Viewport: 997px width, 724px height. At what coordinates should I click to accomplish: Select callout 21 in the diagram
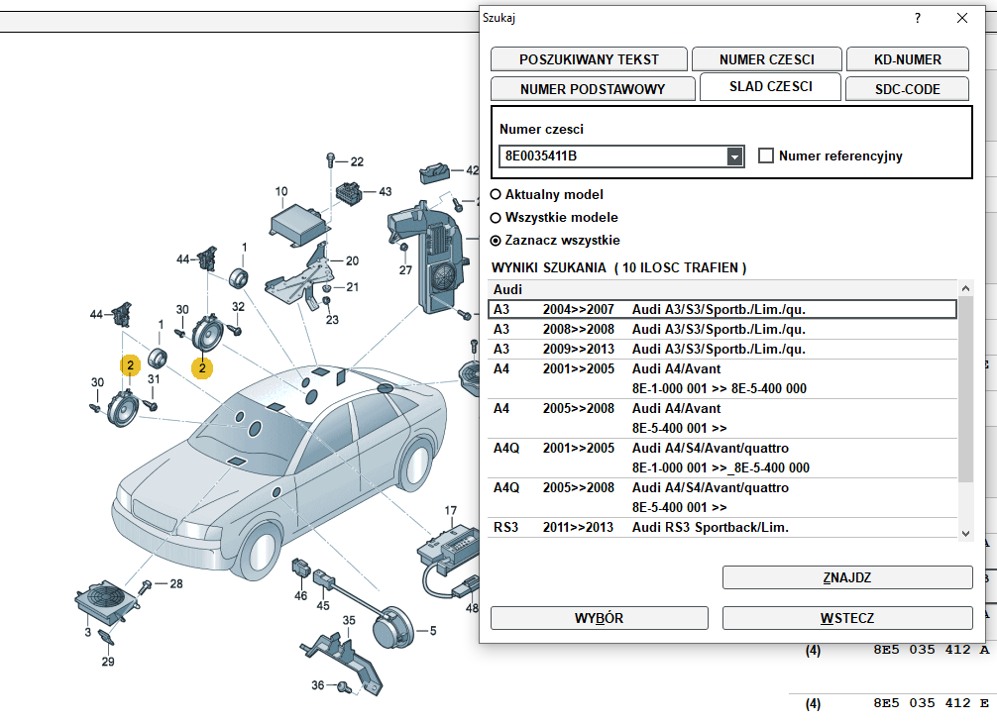352,287
